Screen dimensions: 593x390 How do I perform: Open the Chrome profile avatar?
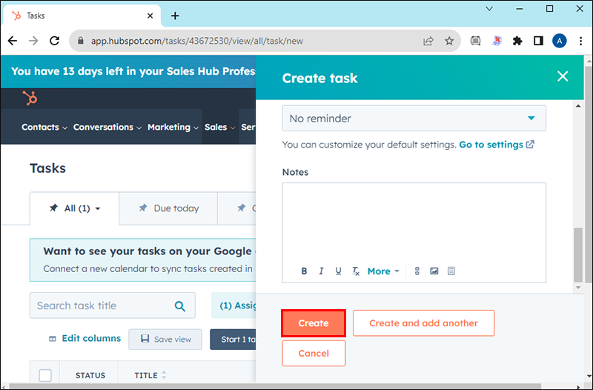pyautogui.click(x=560, y=41)
